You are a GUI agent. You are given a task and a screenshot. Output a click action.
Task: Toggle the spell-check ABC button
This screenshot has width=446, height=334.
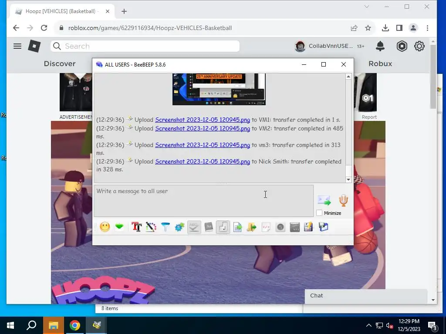(194, 227)
